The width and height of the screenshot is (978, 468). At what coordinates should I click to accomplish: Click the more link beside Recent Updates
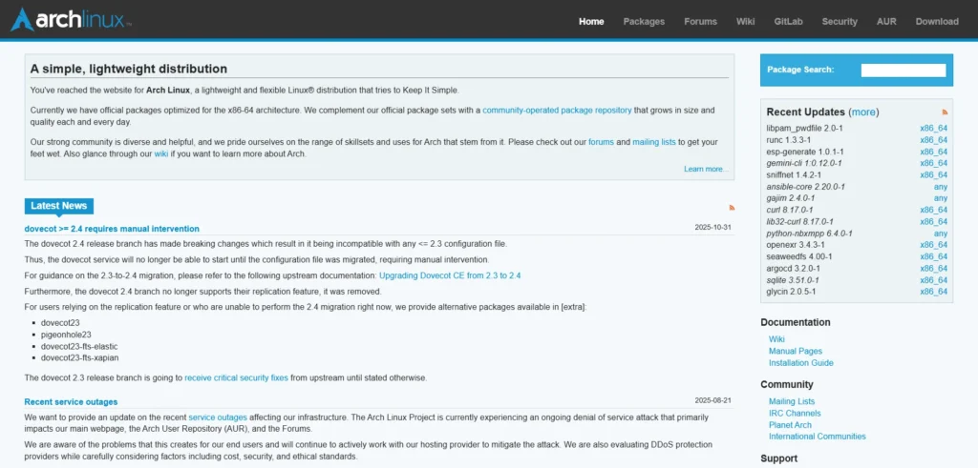[x=863, y=112]
